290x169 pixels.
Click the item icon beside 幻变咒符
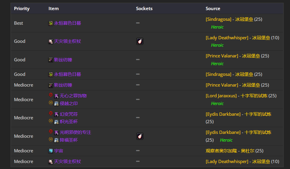(x=56, y=114)
